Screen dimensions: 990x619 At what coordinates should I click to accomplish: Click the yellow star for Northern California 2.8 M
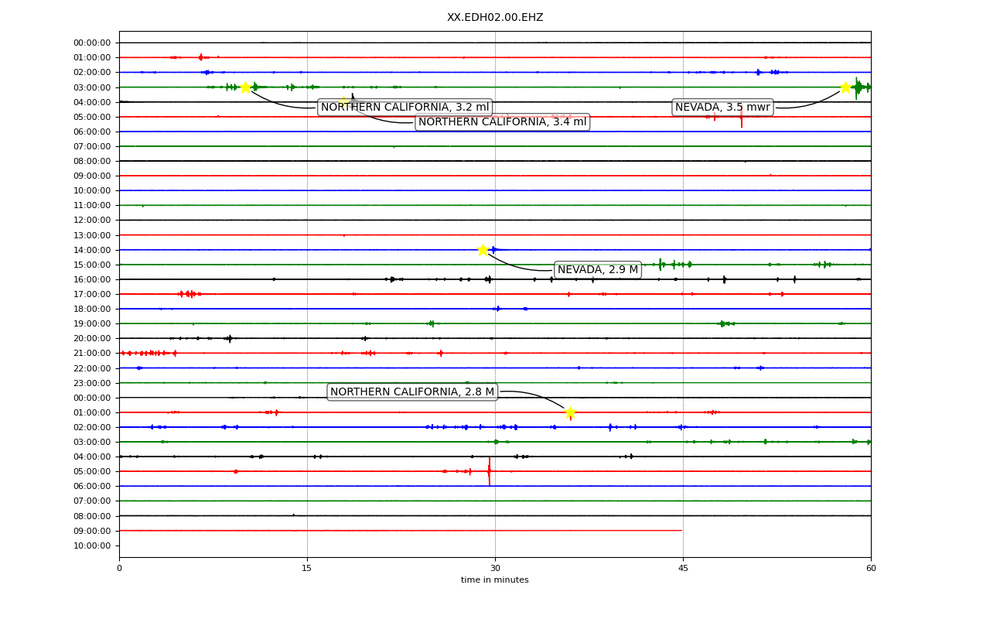tap(570, 412)
